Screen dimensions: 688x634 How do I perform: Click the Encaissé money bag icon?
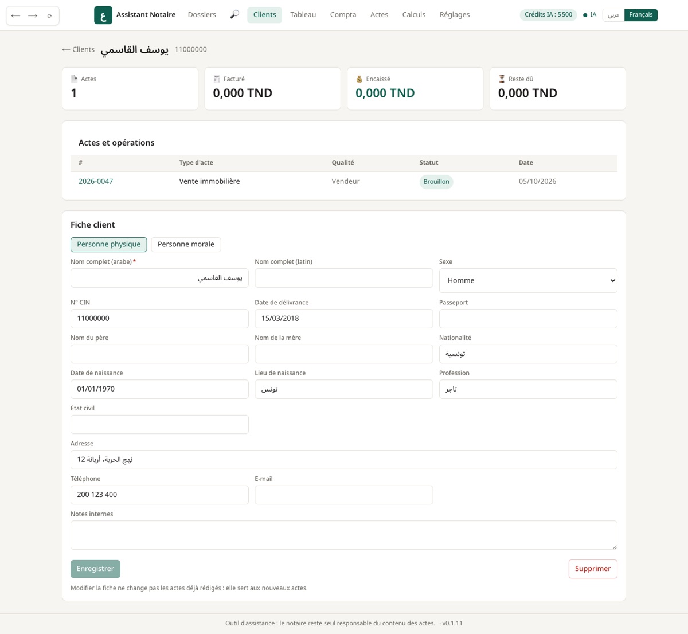pos(359,79)
